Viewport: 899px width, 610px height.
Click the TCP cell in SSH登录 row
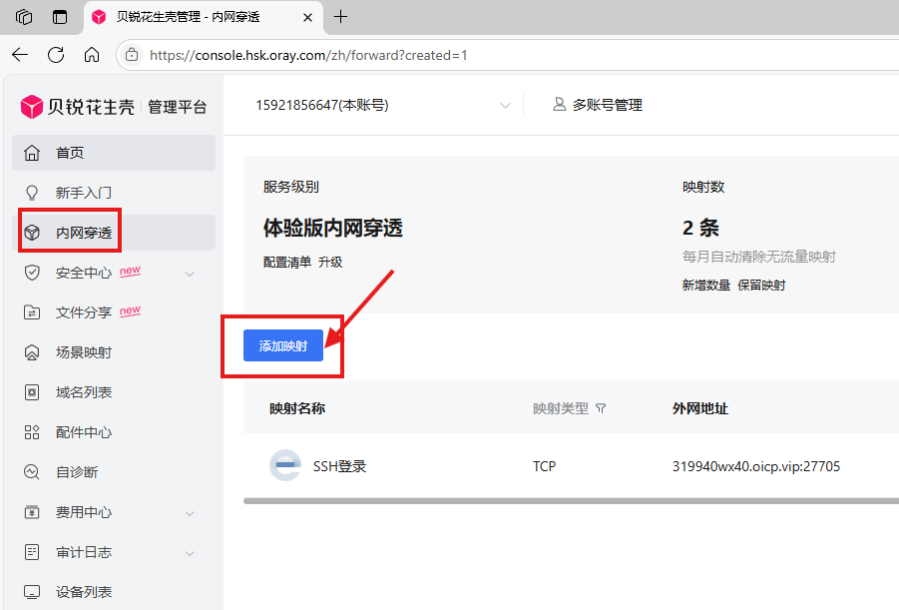pos(544,466)
